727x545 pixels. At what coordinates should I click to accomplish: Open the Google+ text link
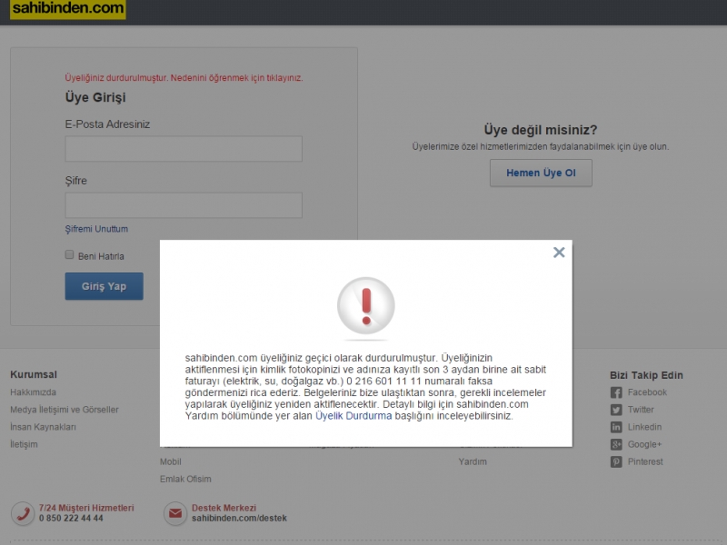(x=644, y=444)
